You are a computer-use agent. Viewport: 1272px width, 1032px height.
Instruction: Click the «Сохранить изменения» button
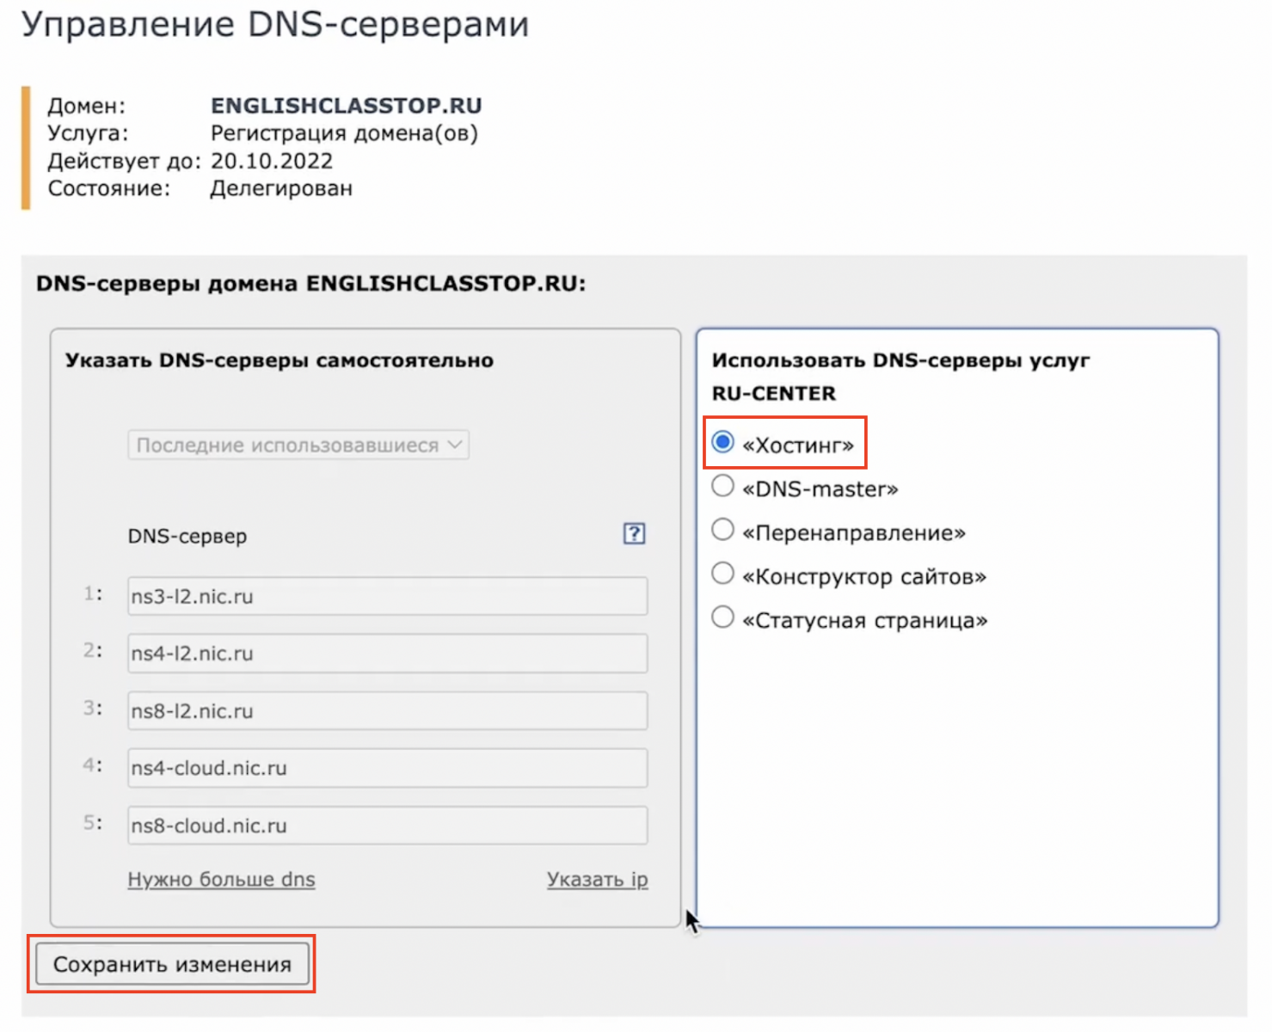coord(172,965)
